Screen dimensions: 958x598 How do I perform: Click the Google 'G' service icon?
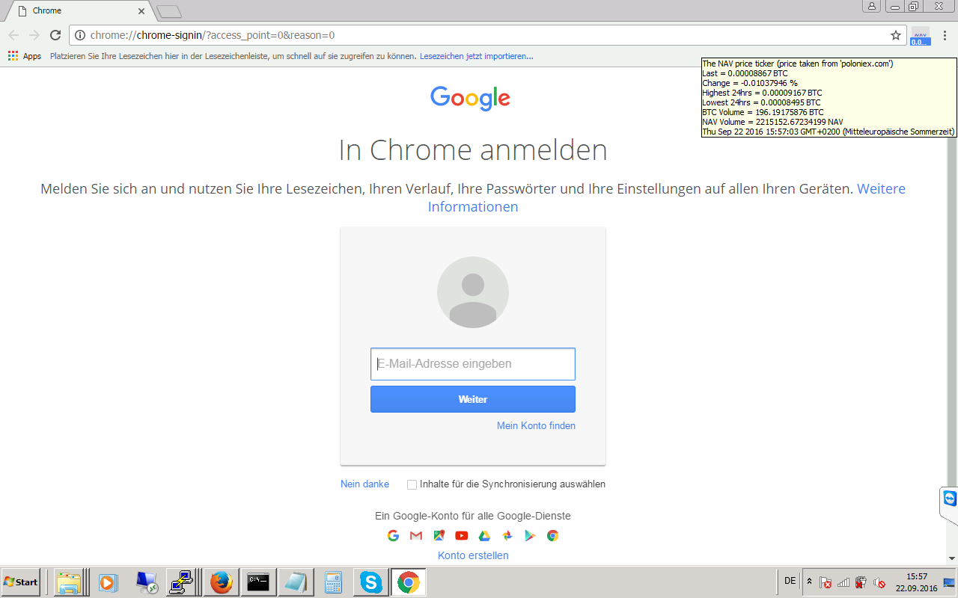click(x=393, y=535)
